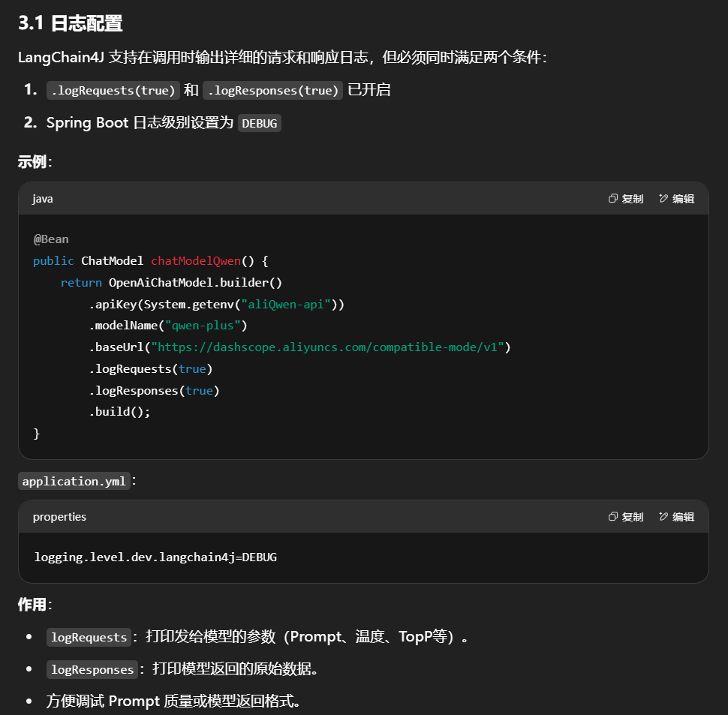Click the ".build();" line in the java code

120,412
